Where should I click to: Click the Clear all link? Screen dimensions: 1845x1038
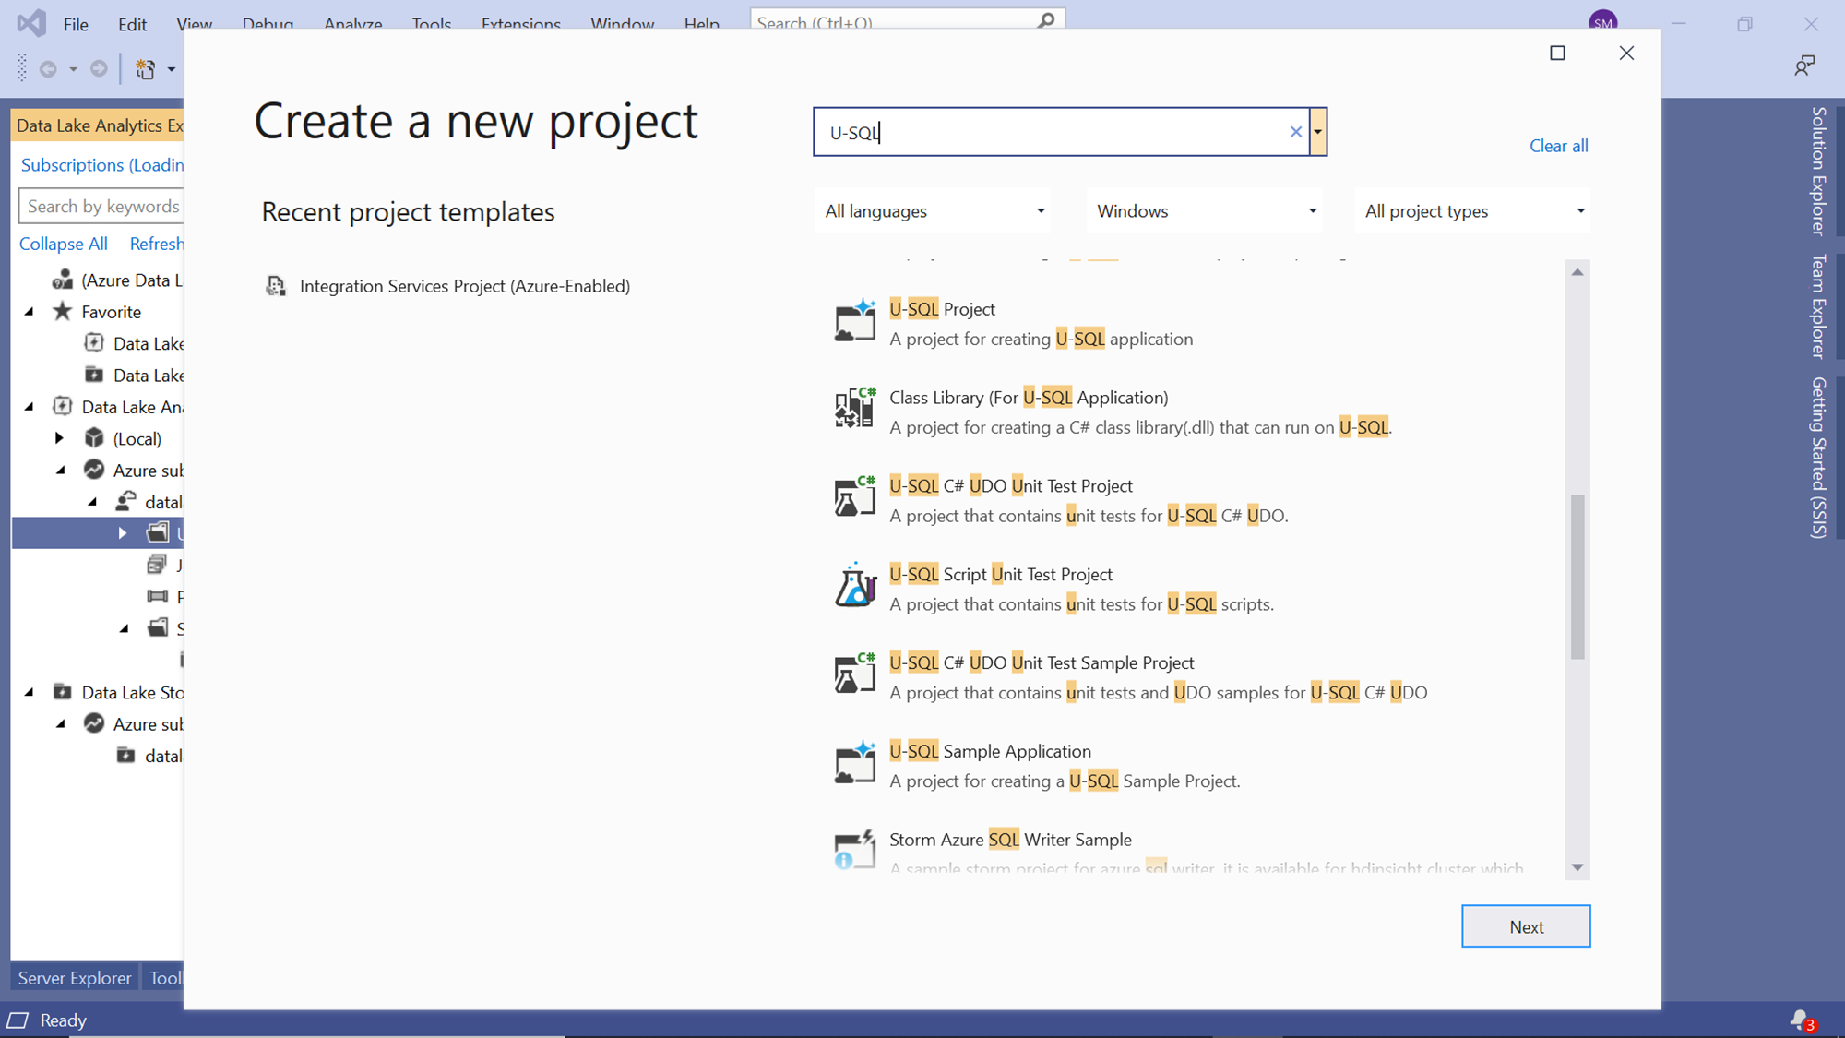tap(1558, 146)
